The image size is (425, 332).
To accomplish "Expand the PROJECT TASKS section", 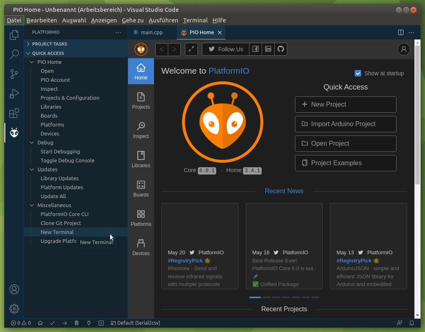I will (x=76, y=44).
